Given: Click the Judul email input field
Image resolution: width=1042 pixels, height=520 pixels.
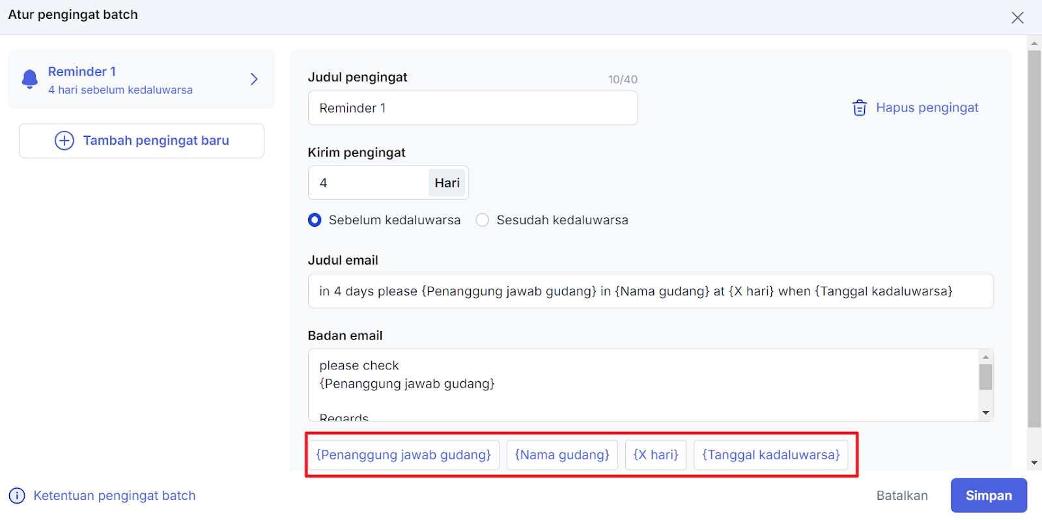Looking at the screenshot, I should click(650, 291).
